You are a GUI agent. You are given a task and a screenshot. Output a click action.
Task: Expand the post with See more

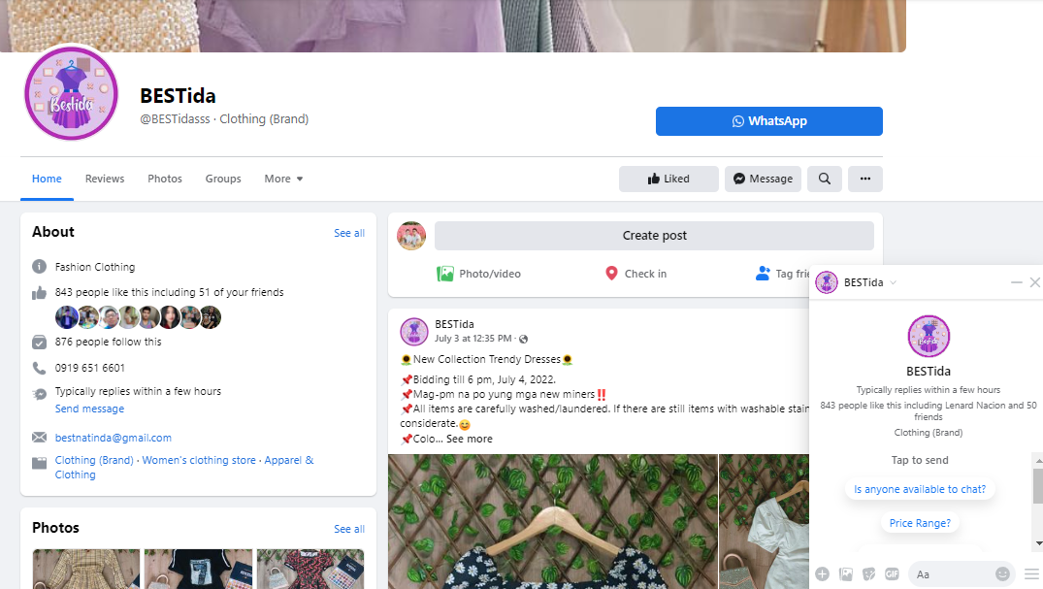tap(470, 439)
